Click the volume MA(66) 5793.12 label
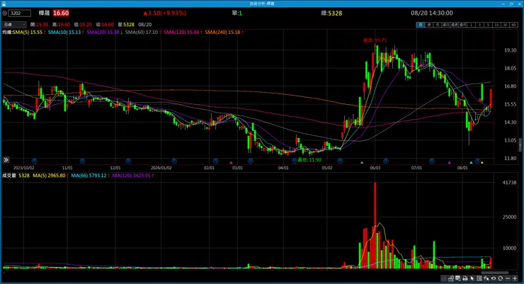524x284 pixels. pos(89,176)
